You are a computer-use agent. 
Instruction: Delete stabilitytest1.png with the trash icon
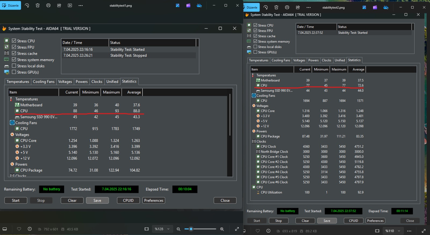pos(38,5)
